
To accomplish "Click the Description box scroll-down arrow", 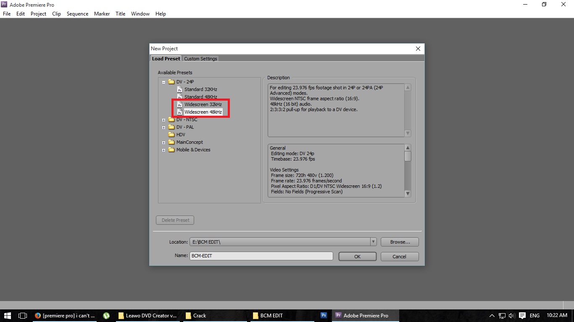I will tap(408, 133).
